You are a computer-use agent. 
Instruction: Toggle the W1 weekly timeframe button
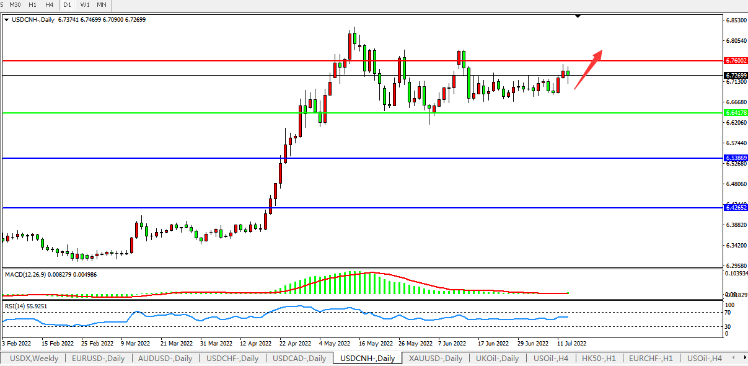[x=85, y=5]
